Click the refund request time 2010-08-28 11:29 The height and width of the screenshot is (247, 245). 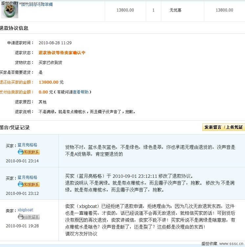55,43
